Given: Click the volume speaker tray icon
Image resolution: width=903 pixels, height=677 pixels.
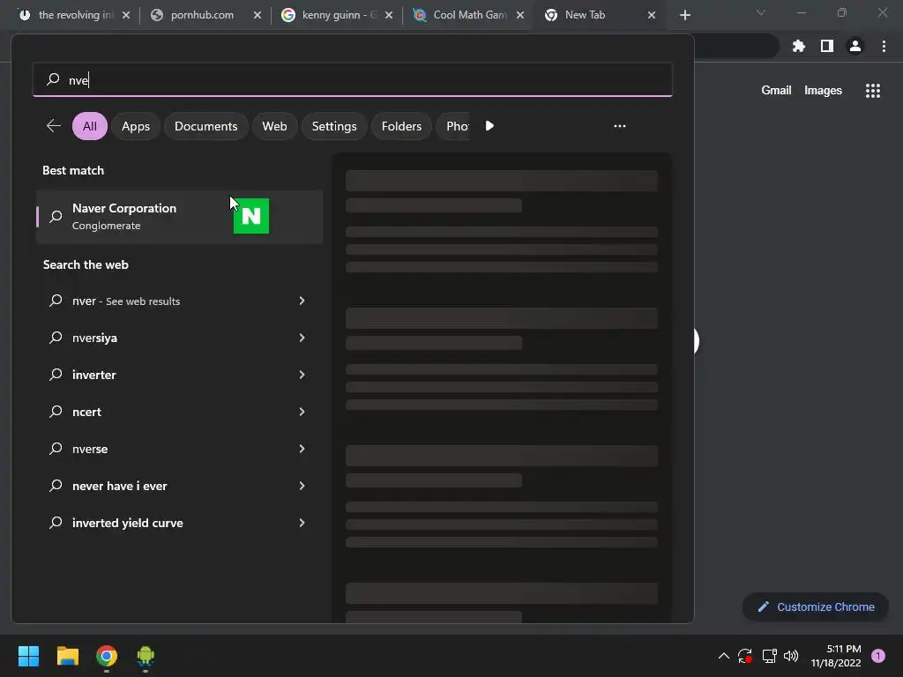Looking at the screenshot, I should coord(791,656).
